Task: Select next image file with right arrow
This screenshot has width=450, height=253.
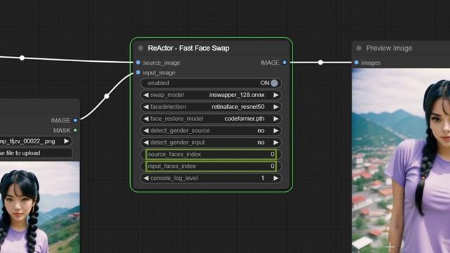Action: coord(67,141)
